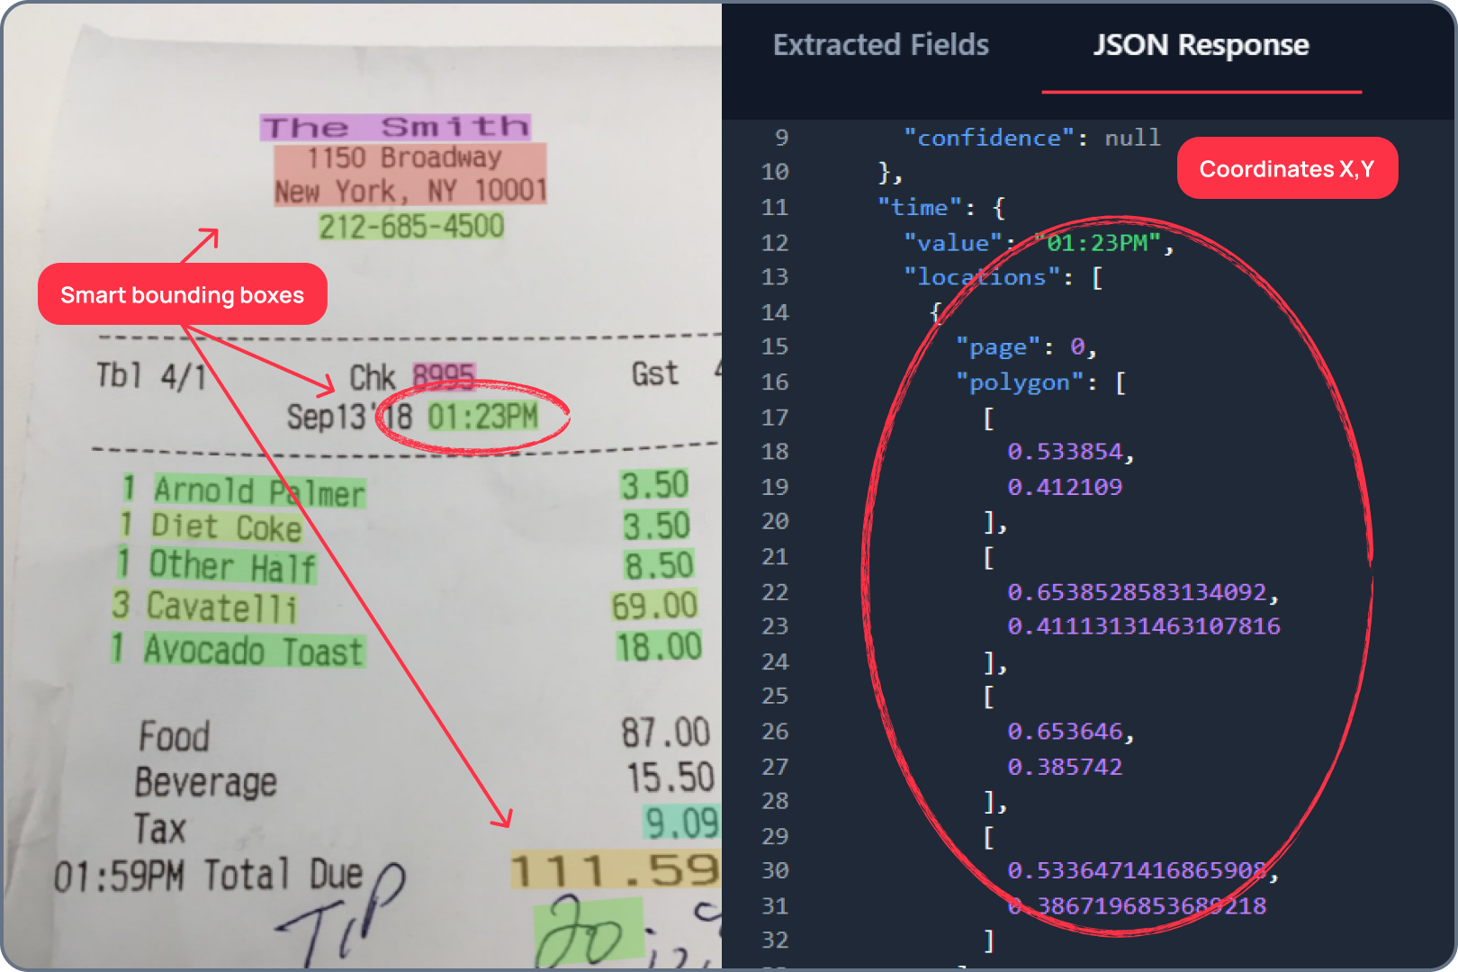Click the 18.00 Avocado Toast price
1458x972 pixels.
[659, 646]
